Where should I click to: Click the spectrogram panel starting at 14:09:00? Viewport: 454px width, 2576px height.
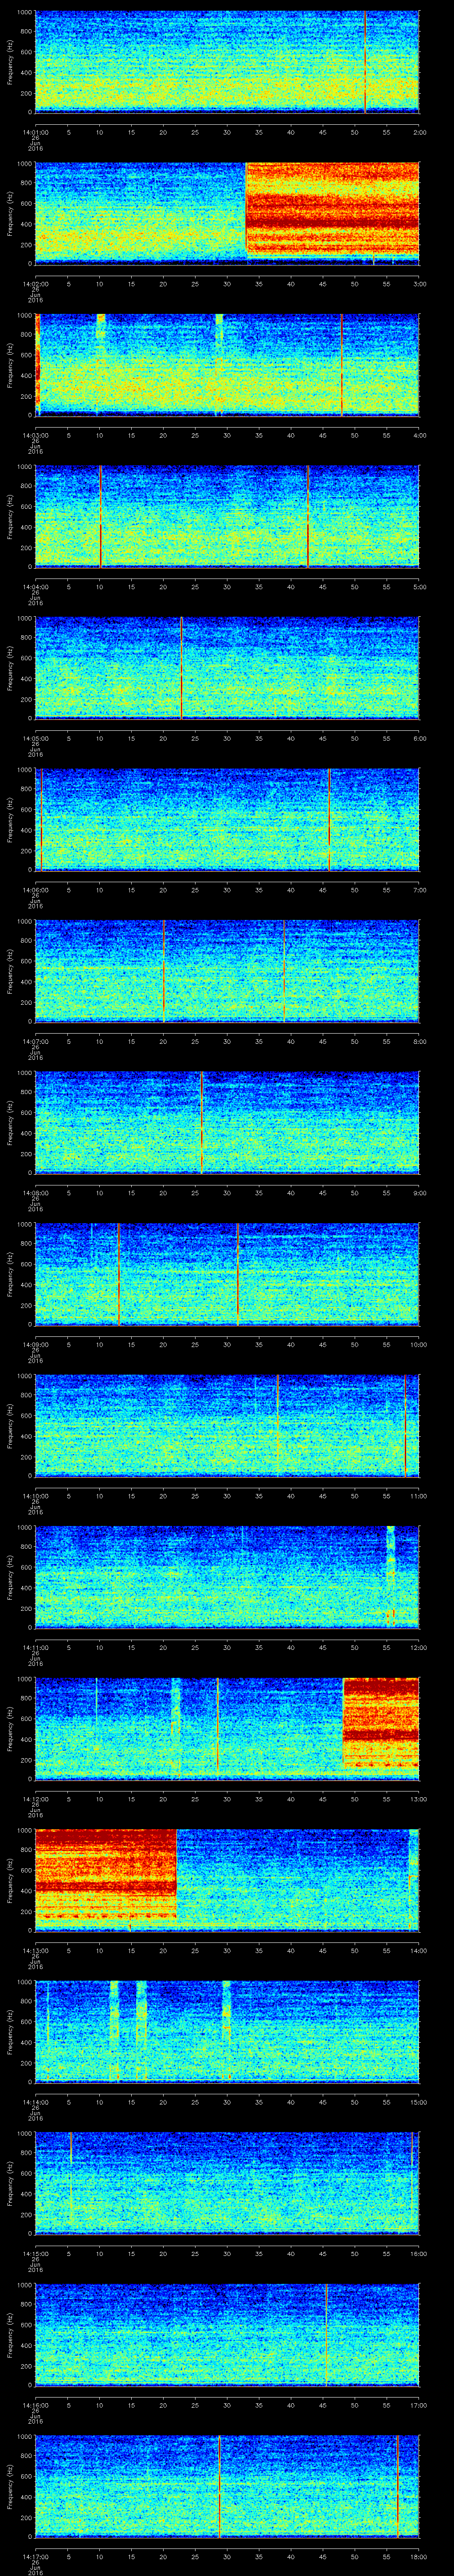(x=227, y=1273)
